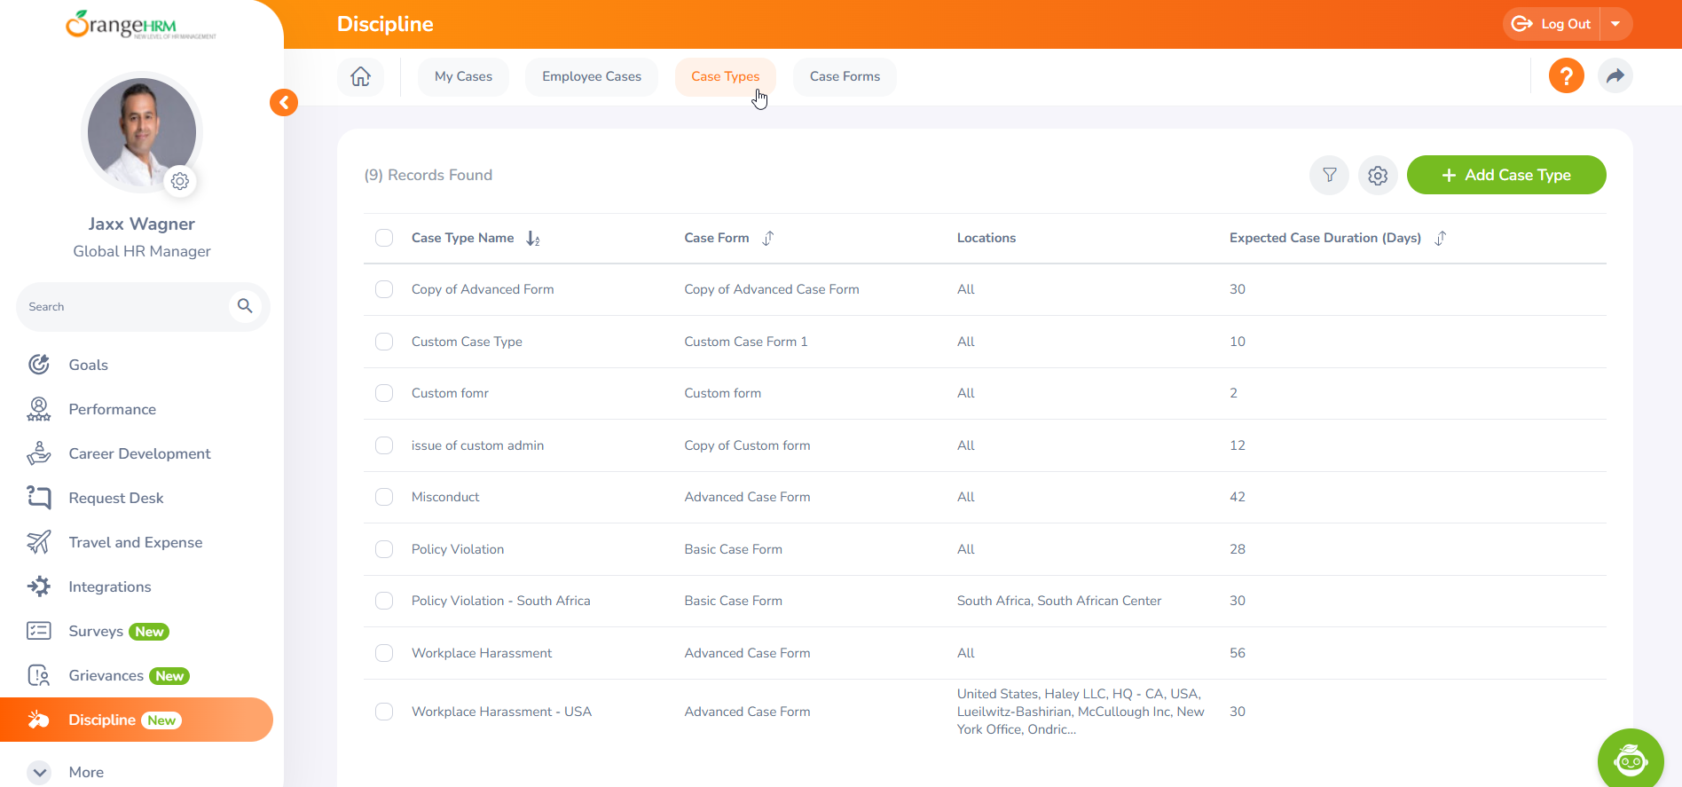This screenshot has width=1682, height=787.
Task: Open table settings gear icon
Action: click(x=1378, y=176)
